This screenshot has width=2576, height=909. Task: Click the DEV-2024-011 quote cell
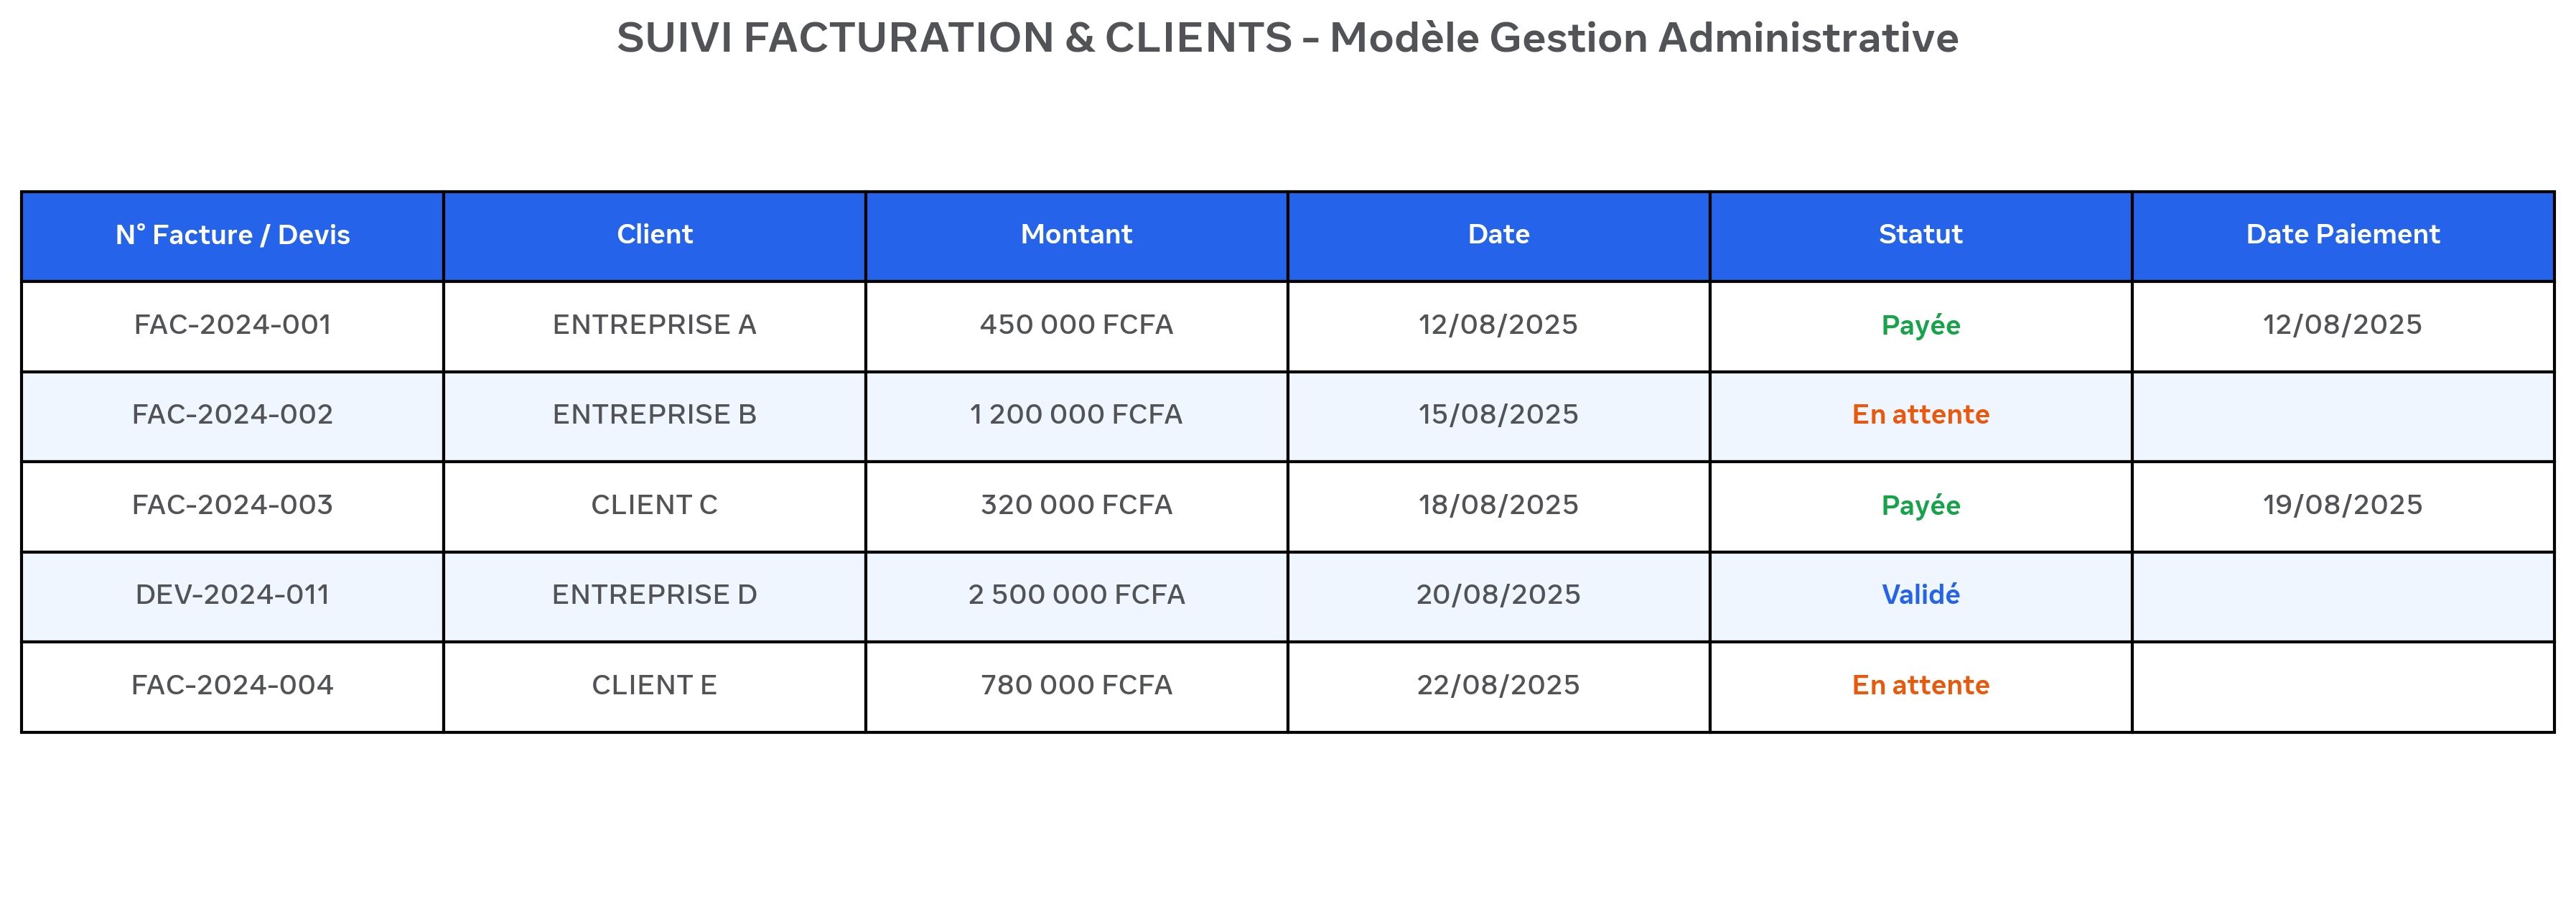point(232,596)
